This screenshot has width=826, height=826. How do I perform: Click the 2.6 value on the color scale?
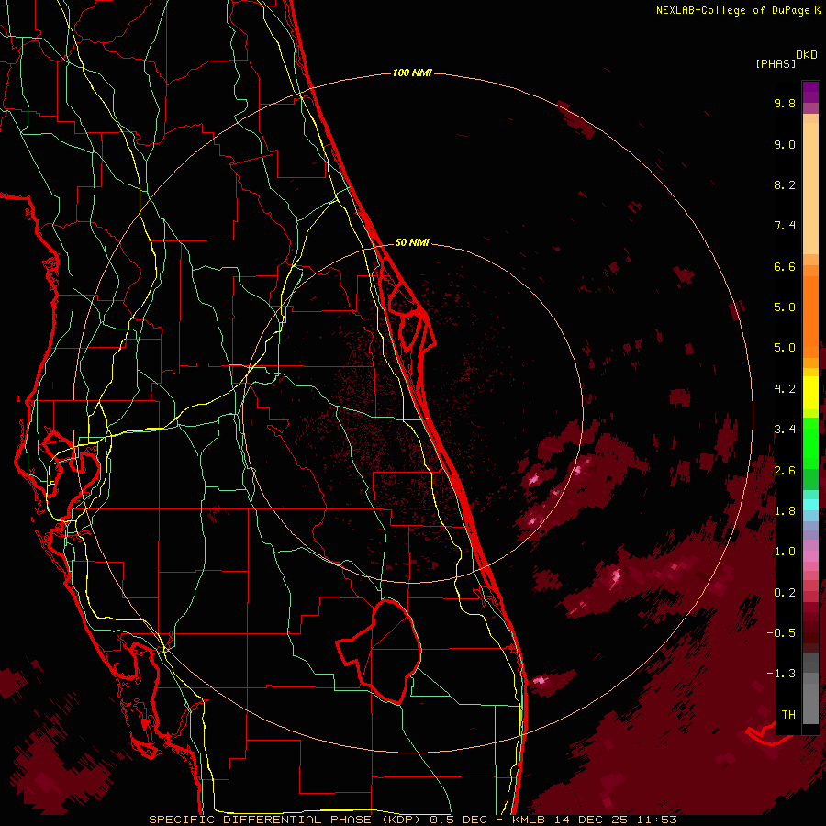pyautogui.click(x=785, y=471)
